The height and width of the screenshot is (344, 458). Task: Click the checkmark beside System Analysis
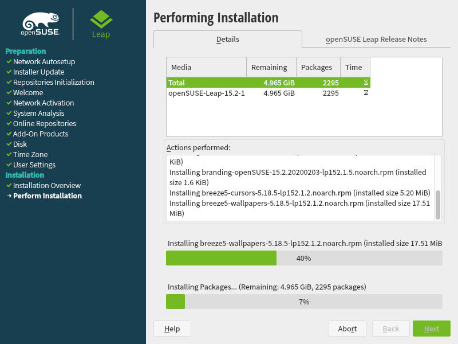point(9,113)
